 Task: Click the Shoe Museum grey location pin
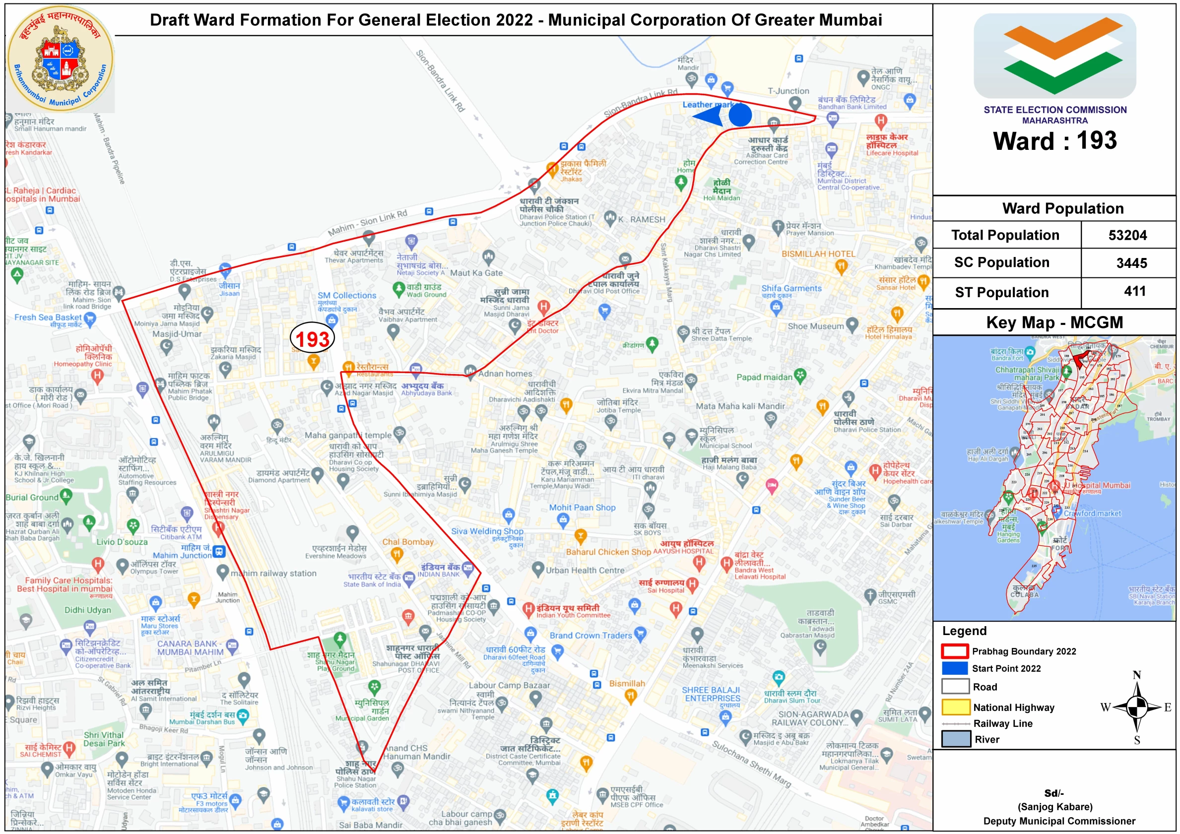click(852, 324)
